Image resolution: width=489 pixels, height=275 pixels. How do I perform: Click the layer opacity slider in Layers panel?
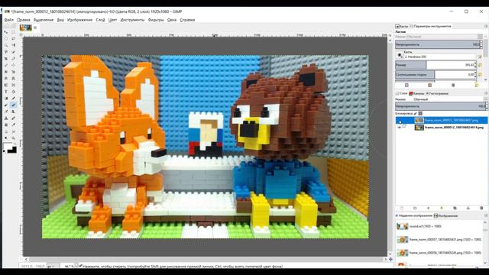[441, 106]
